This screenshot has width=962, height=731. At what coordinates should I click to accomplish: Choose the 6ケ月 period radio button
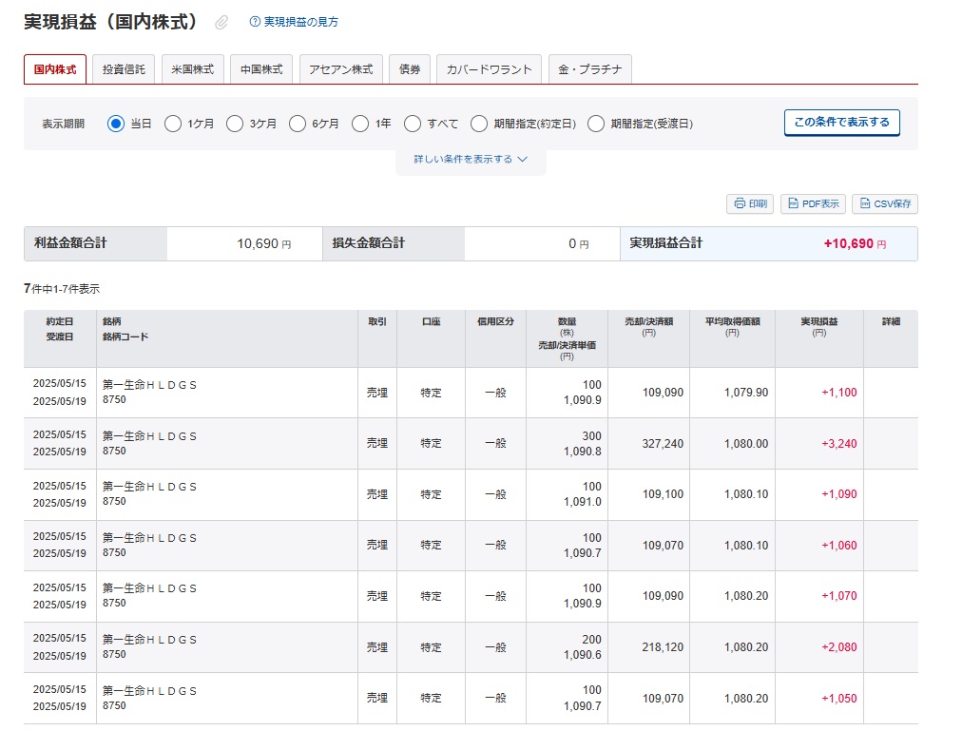[x=298, y=124]
